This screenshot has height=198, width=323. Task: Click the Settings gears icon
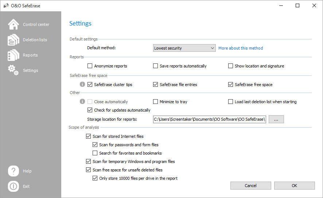pyautogui.click(x=13, y=70)
